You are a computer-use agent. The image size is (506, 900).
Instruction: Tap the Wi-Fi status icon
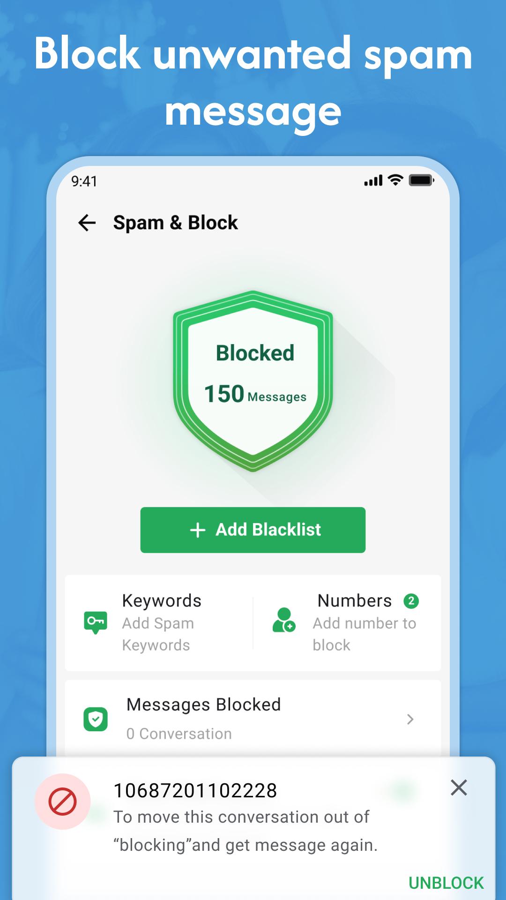point(396,180)
